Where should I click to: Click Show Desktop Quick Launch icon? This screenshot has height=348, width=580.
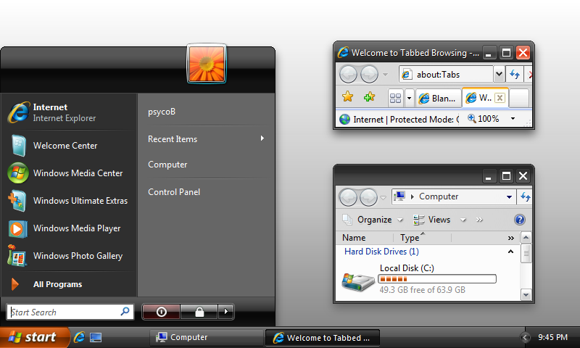96,337
